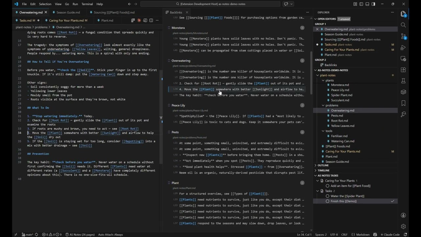Open the Source Control view icon
This screenshot has height=237, width=421.
click(x=403, y=36)
